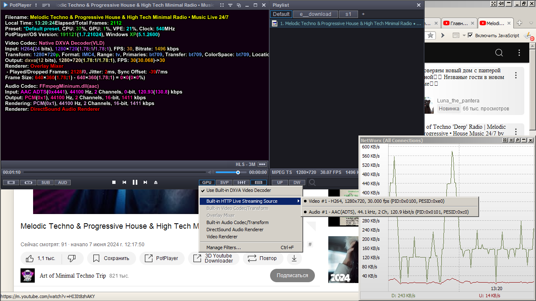
Task: Select the s1 playlist tab
Action: pyautogui.click(x=348, y=14)
